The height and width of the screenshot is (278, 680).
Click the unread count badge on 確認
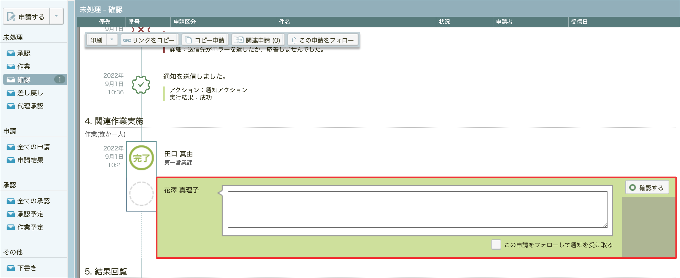click(x=60, y=79)
